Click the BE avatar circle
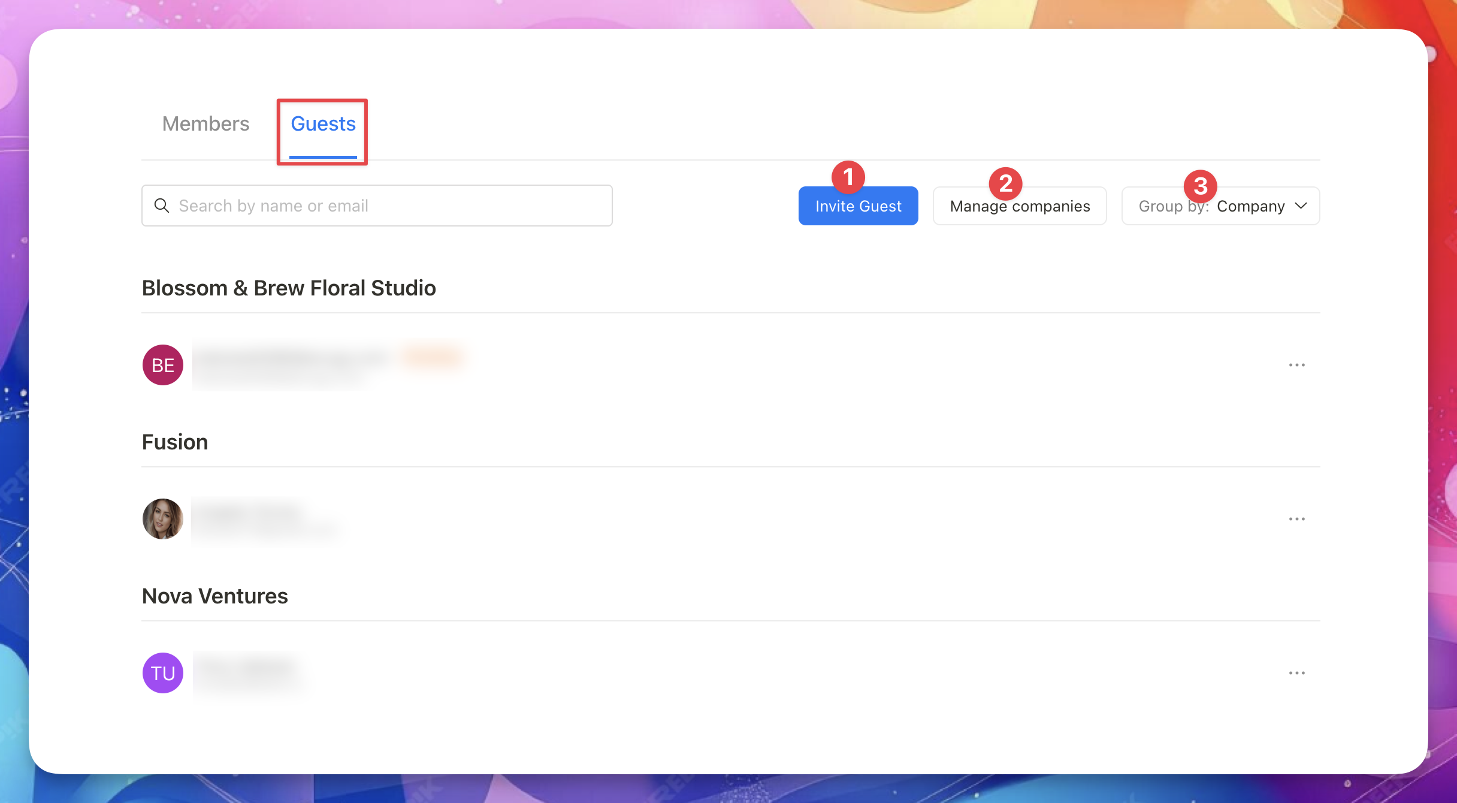This screenshot has height=803, width=1457. pyautogui.click(x=163, y=365)
